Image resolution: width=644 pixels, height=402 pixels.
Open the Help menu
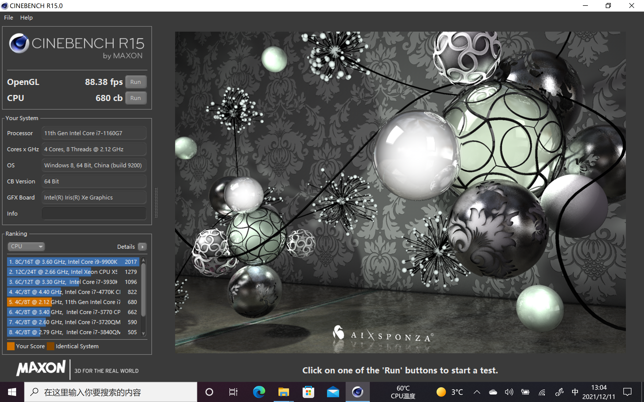(x=26, y=18)
